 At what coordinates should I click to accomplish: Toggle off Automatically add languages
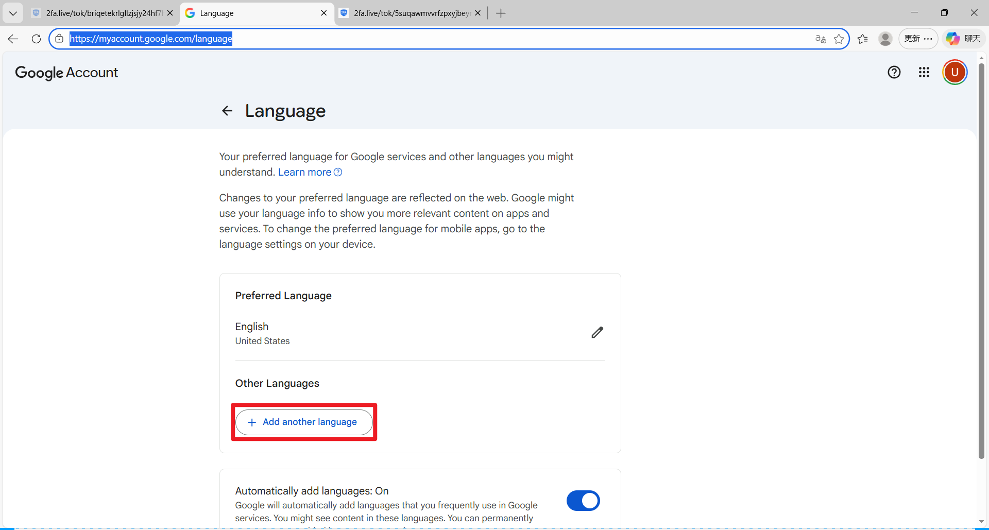(x=583, y=500)
